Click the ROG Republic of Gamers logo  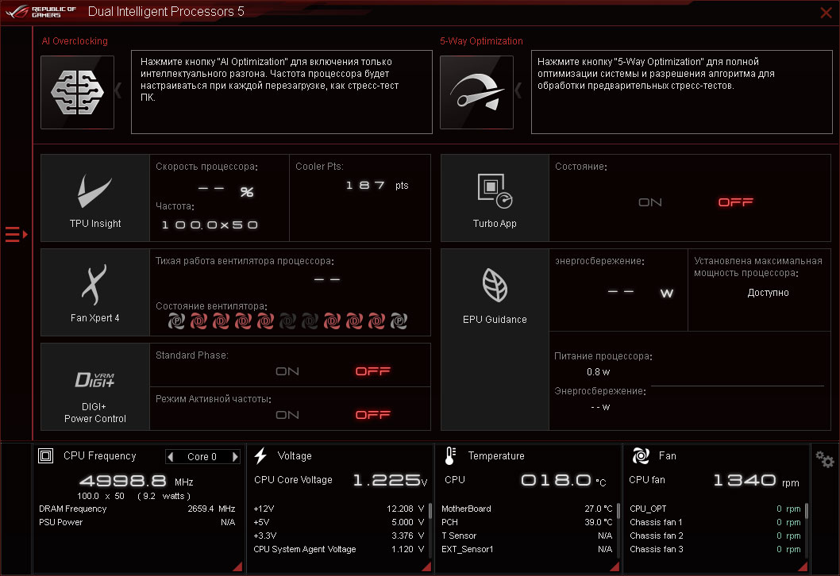coord(41,12)
